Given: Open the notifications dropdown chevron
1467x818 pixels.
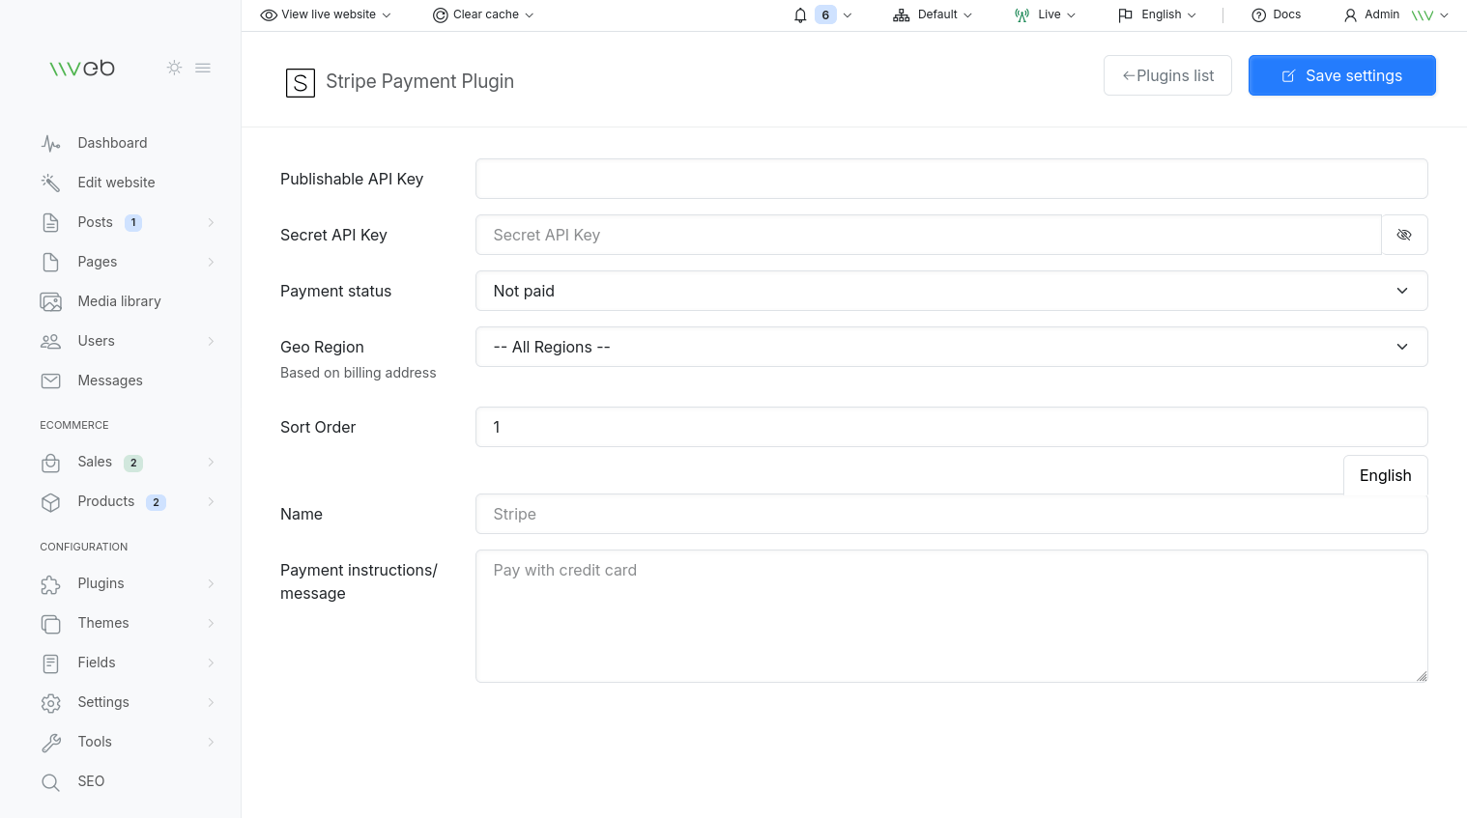Looking at the screenshot, I should [x=848, y=15].
